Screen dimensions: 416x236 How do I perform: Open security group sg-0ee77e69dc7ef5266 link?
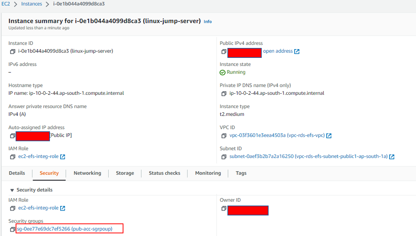tap(65, 229)
